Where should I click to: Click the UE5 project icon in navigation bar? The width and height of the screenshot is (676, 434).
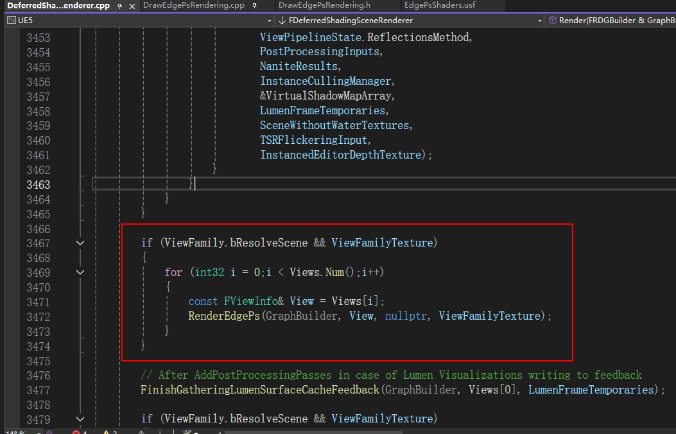point(11,21)
